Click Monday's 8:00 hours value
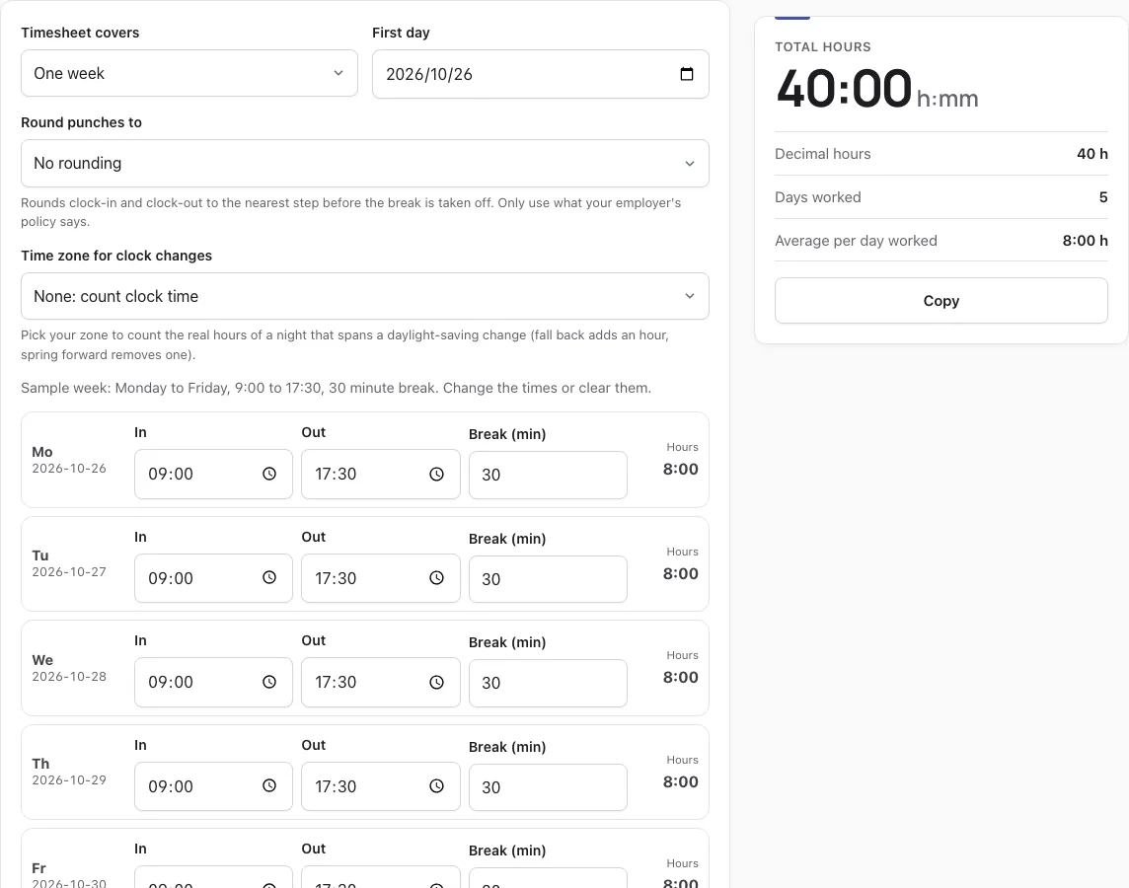This screenshot has height=888, width=1129. click(x=680, y=470)
